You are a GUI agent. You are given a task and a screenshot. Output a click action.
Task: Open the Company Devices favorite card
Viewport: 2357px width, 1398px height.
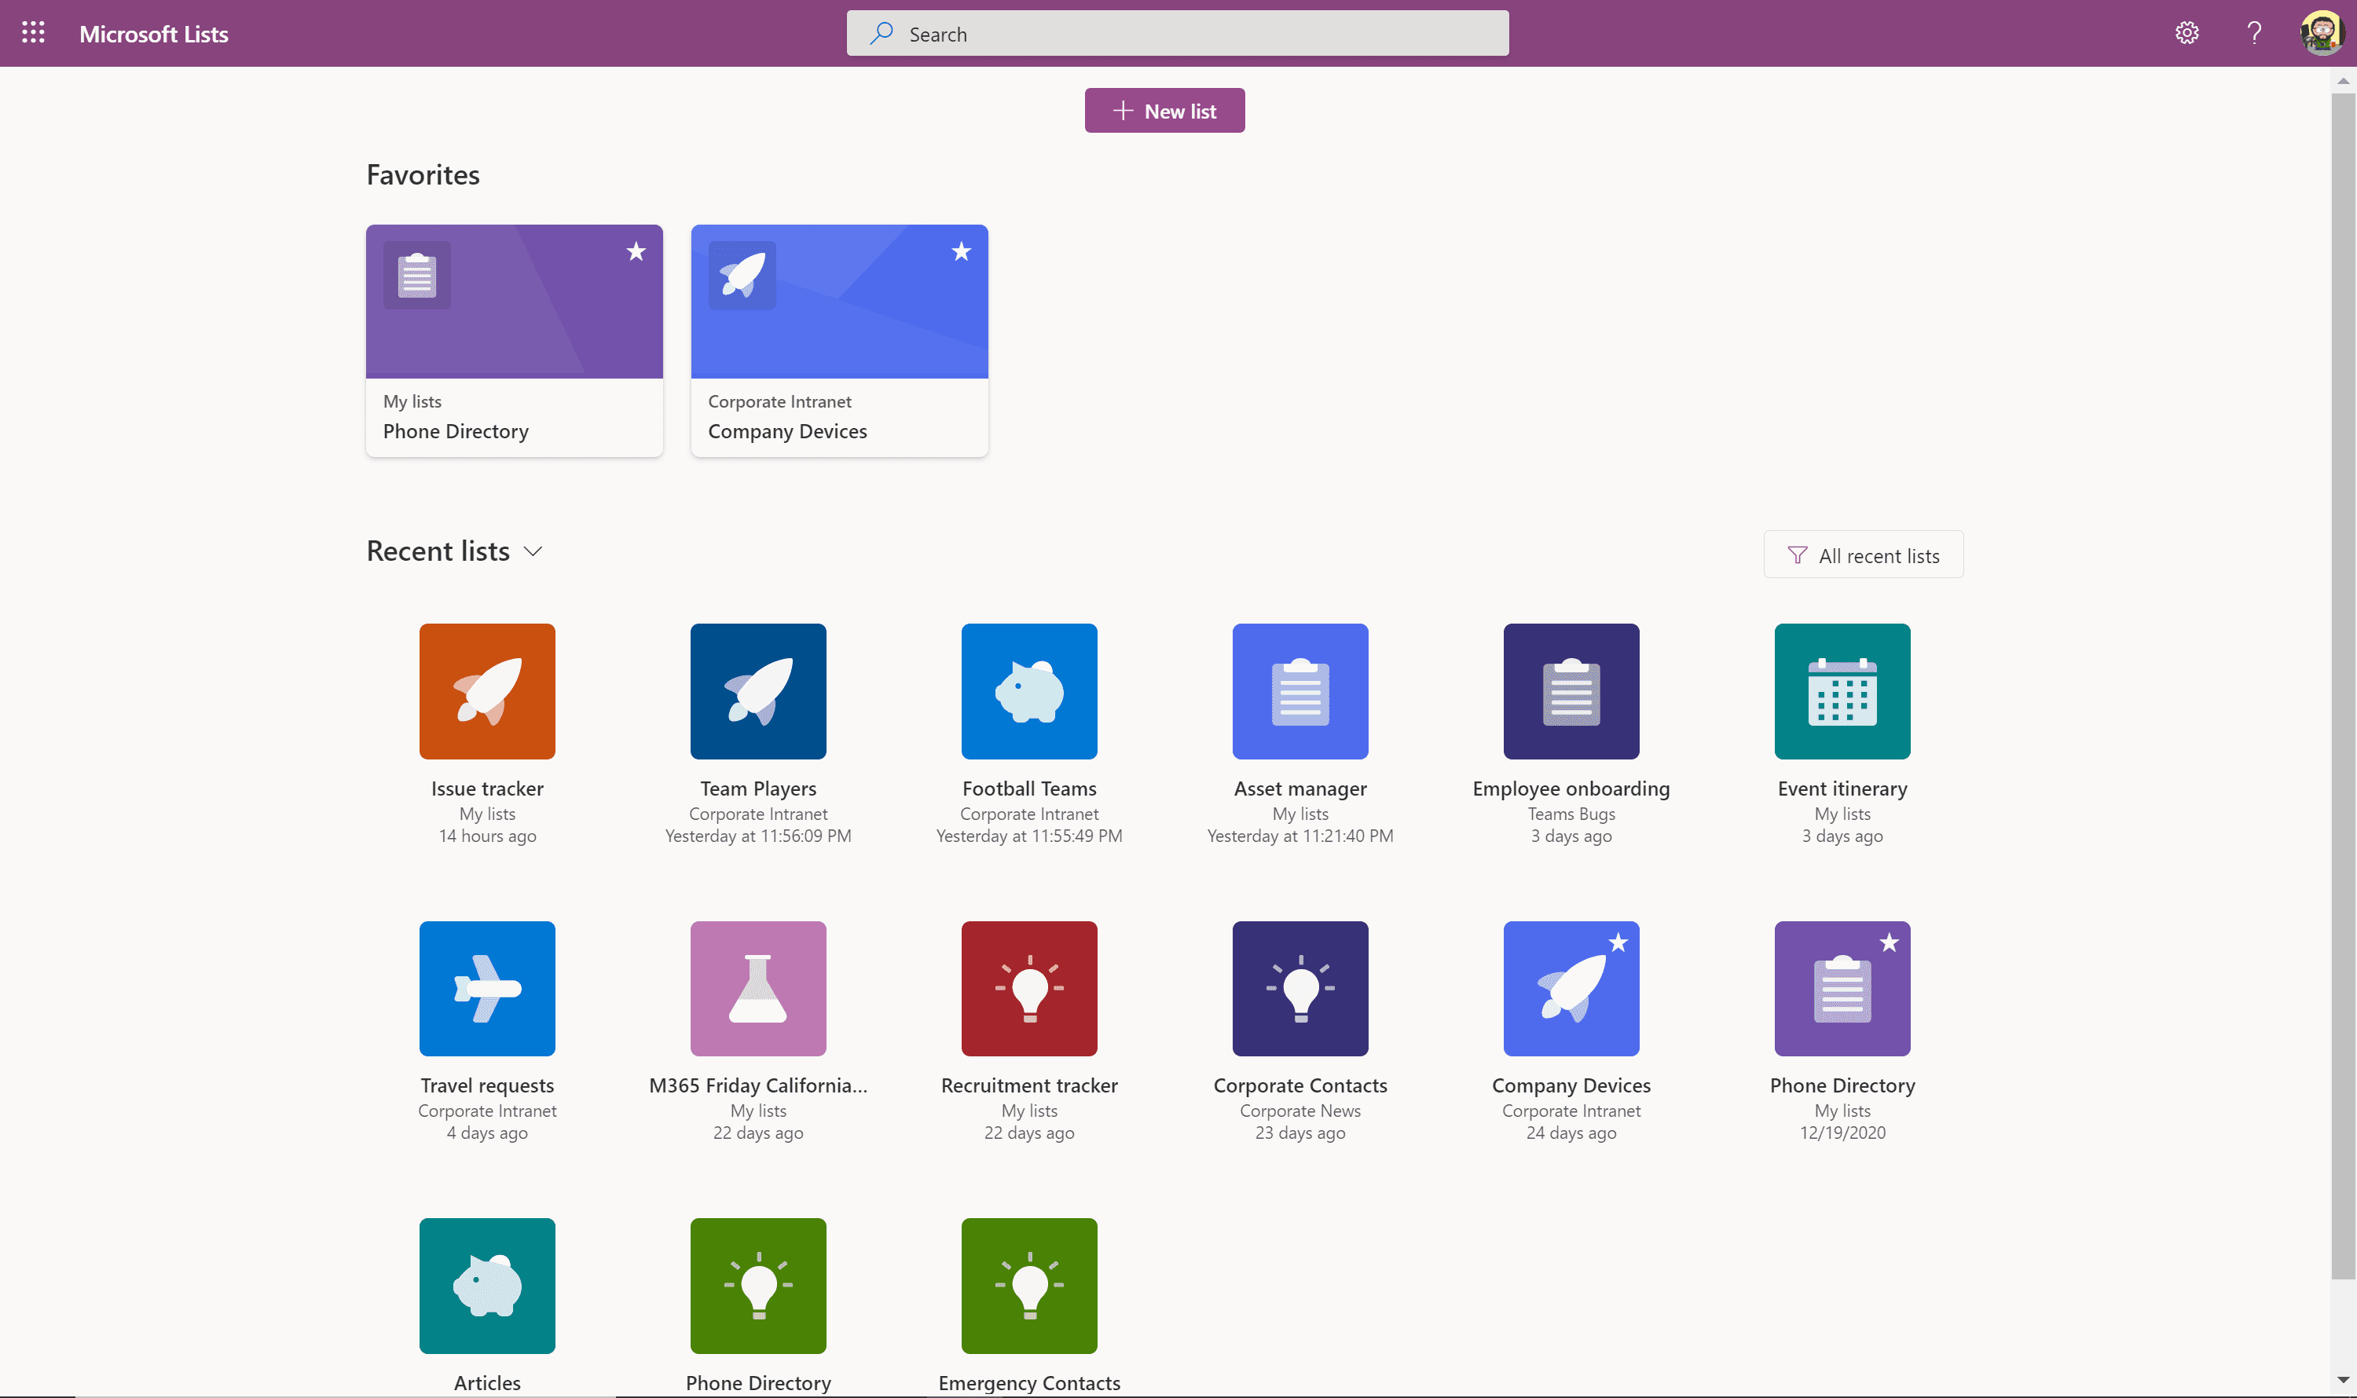click(x=840, y=340)
